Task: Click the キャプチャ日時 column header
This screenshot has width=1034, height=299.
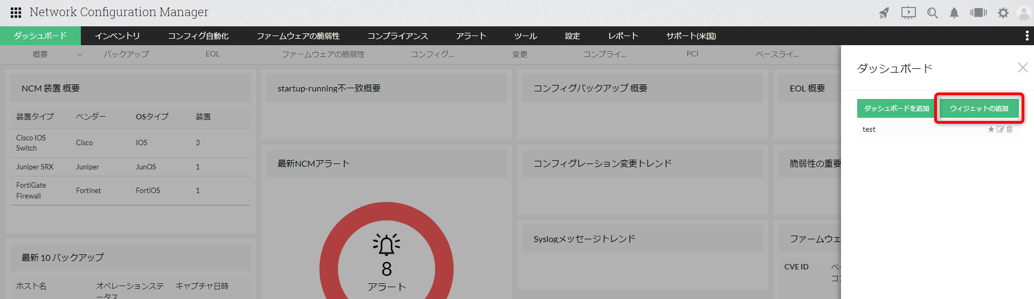Action: click(x=202, y=286)
